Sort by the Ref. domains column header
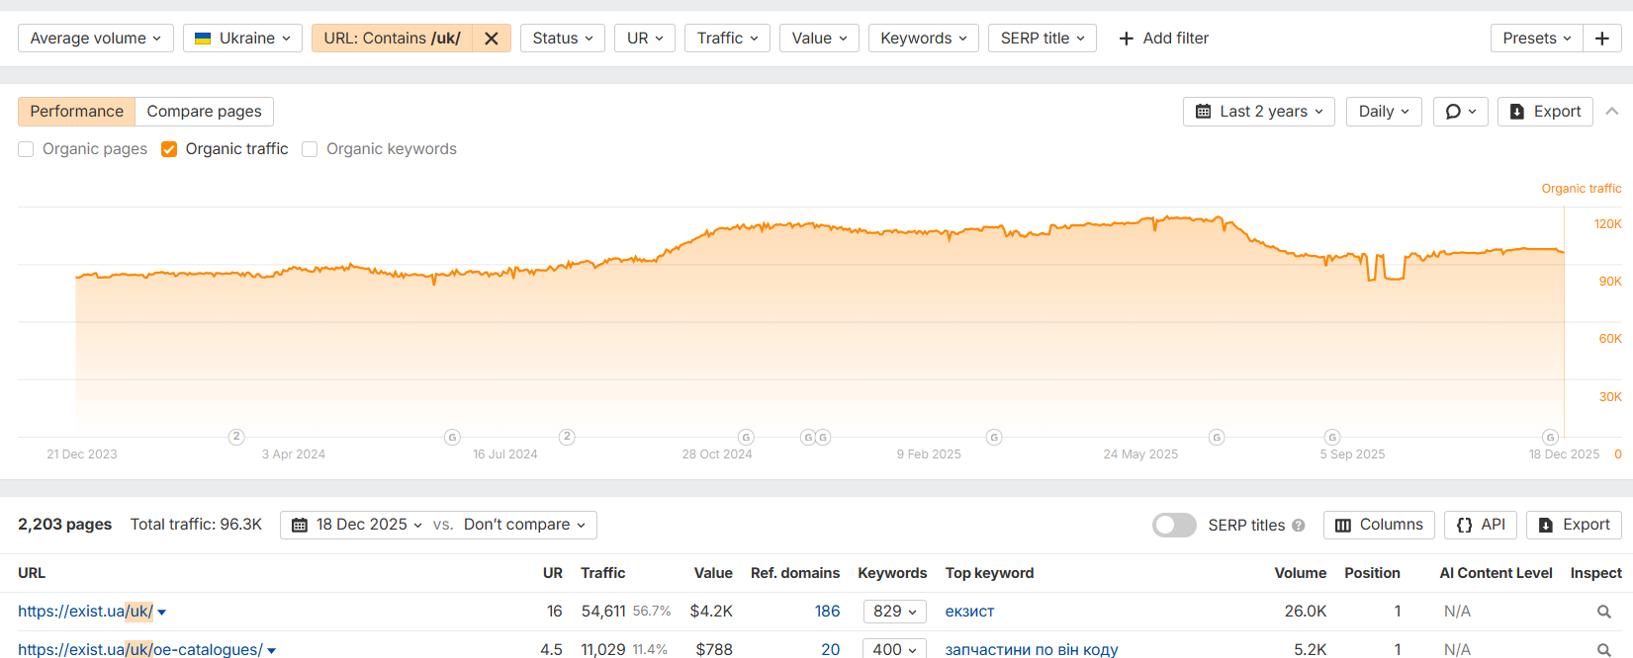The width and height of the screenshot is (1633, 658). pyautogui.click(x=795, y=573)
